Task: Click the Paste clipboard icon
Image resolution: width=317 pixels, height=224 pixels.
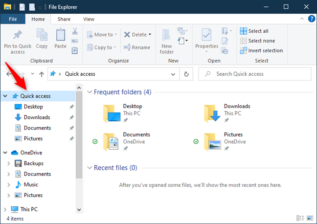Action: point(61,35)
